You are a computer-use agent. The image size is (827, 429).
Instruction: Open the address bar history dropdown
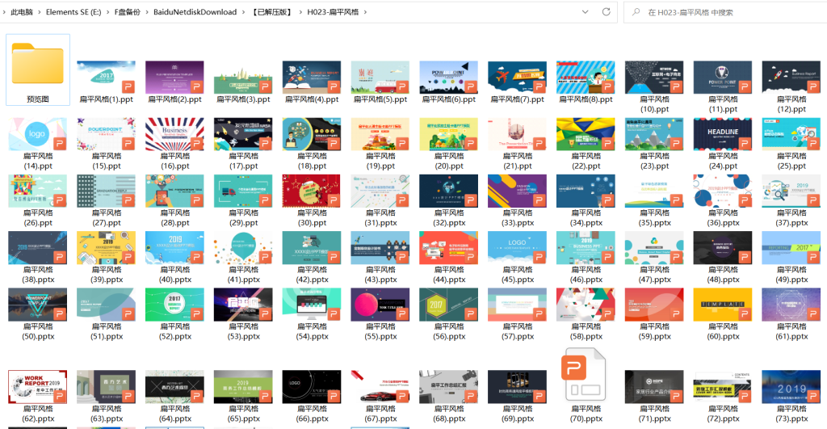click(585, 12)
